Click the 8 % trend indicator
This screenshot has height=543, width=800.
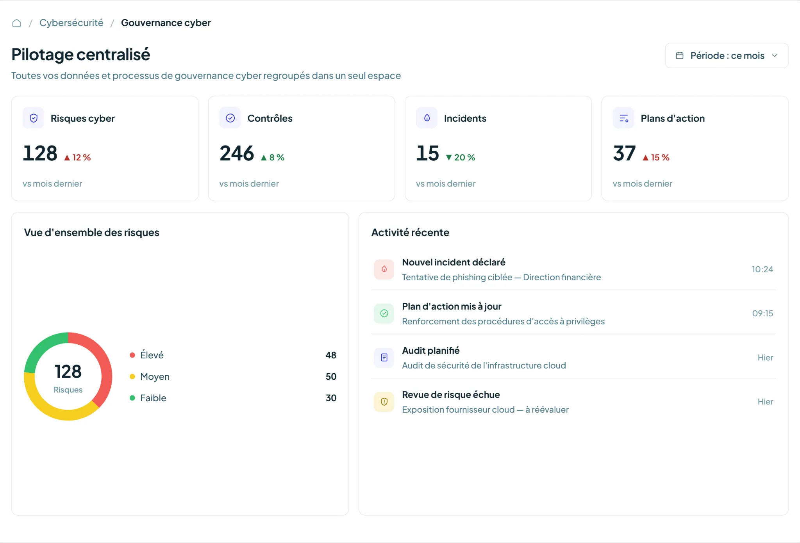(273, 157)
